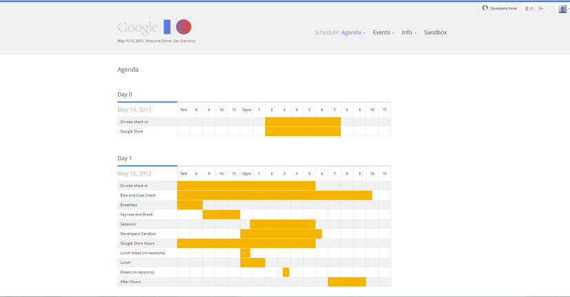570x297 pixels.
Task: Click Day 0 On-site check-in bar
Action: pyautogui.click(x=303, y=122)
